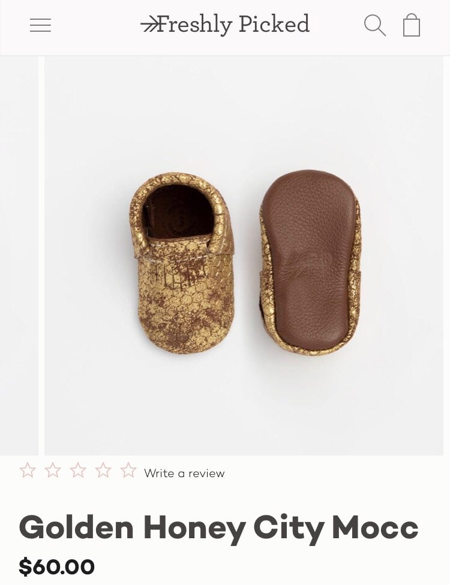
Task: Tap the previous image sliver at left edge
Action: point(19,255)
